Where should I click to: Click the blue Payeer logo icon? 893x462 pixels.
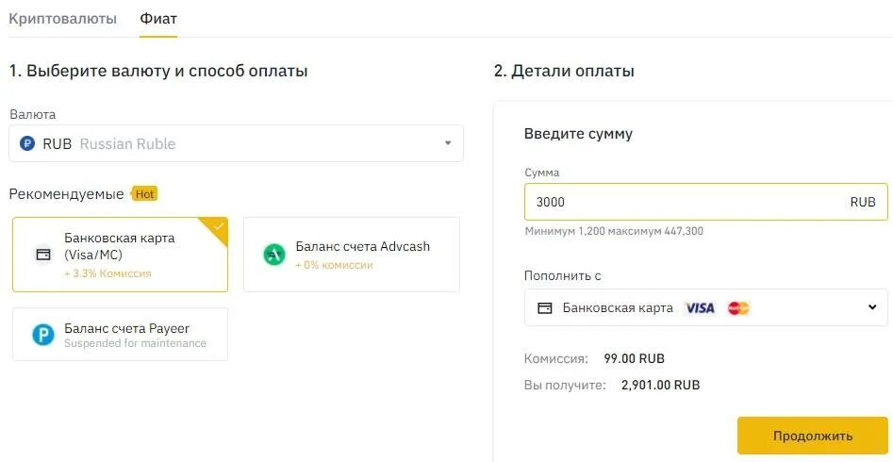[42, 335]
